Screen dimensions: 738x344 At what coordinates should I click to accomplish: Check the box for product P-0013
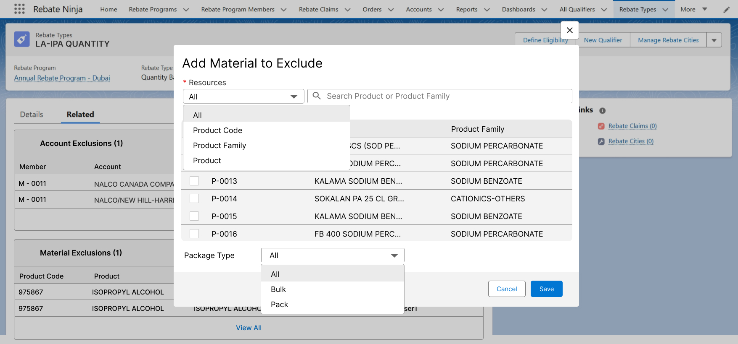(194, 181)
